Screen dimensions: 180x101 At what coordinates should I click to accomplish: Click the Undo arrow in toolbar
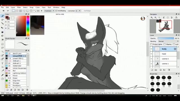pos(3,11)
